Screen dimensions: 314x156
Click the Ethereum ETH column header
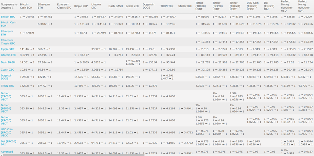click(x=44, y=6)
